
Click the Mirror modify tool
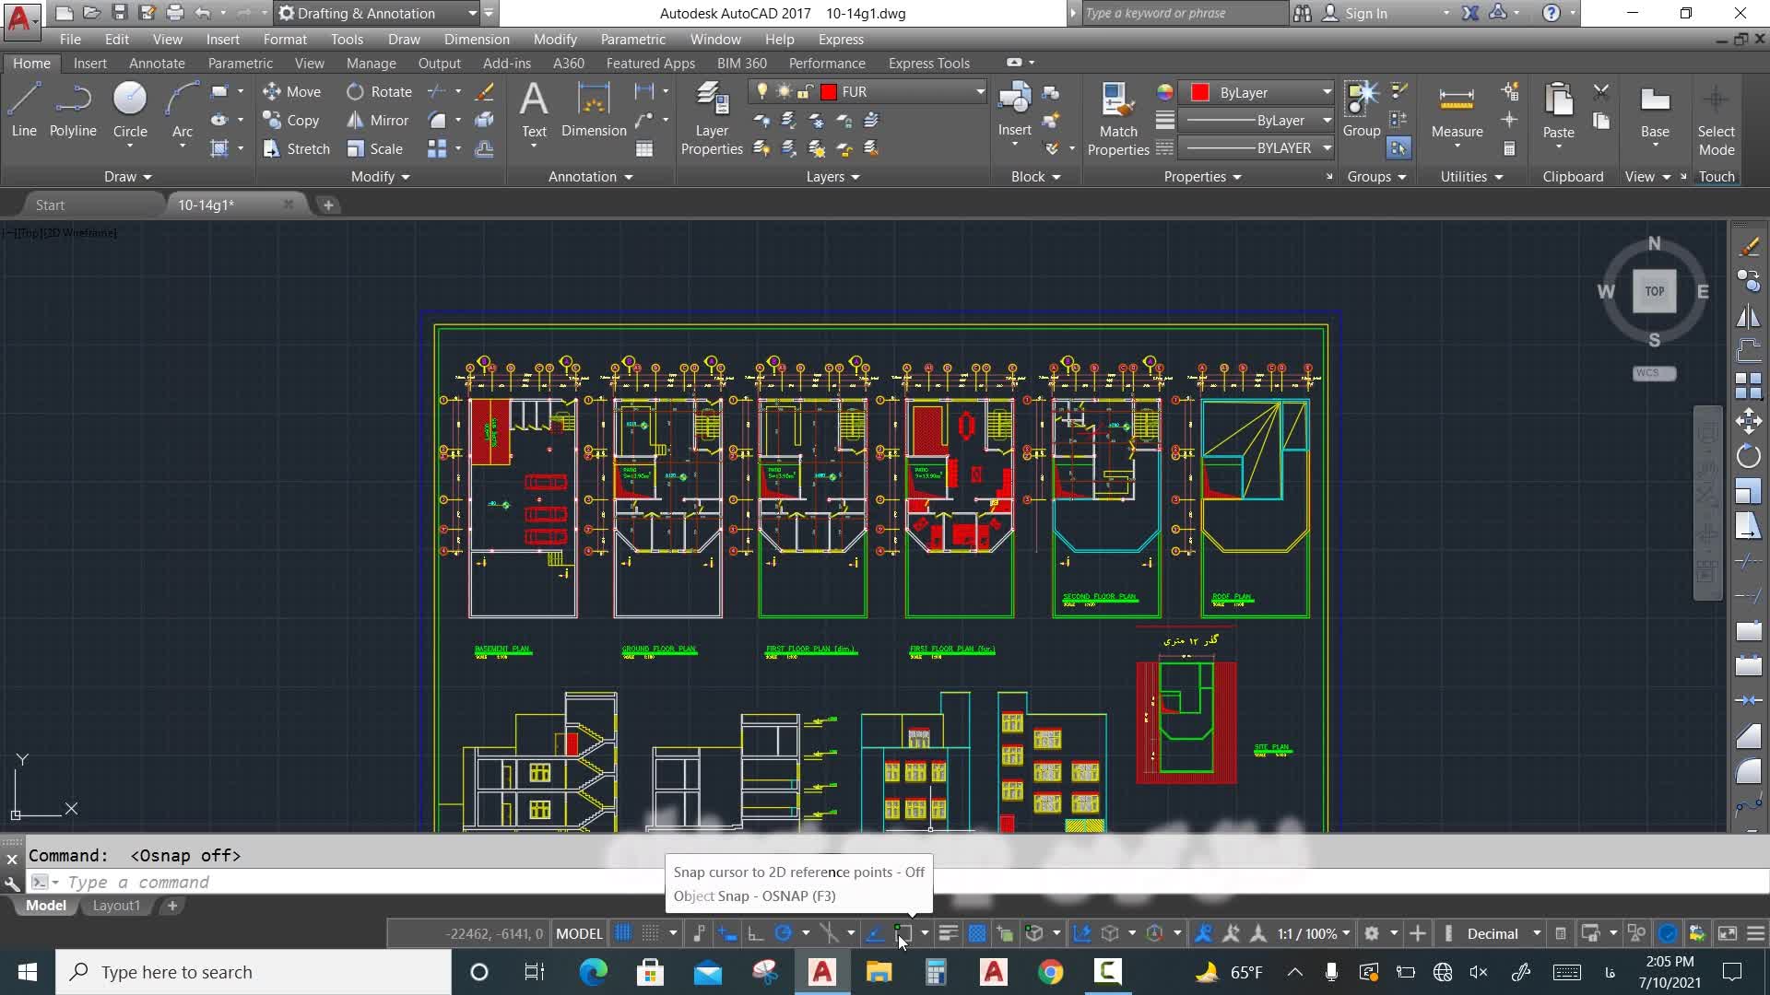click(x=377, y=120)
